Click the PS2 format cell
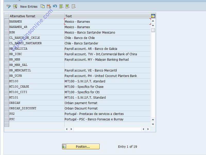 pyautogui.click(x=37, y=114)
